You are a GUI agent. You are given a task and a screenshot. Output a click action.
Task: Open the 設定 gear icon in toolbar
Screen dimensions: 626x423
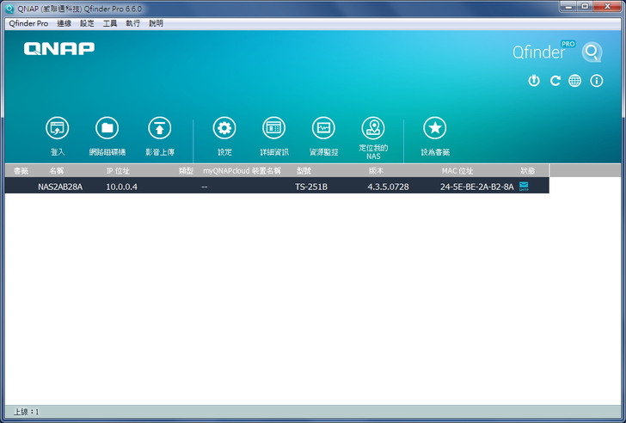(x=224, y=129)
